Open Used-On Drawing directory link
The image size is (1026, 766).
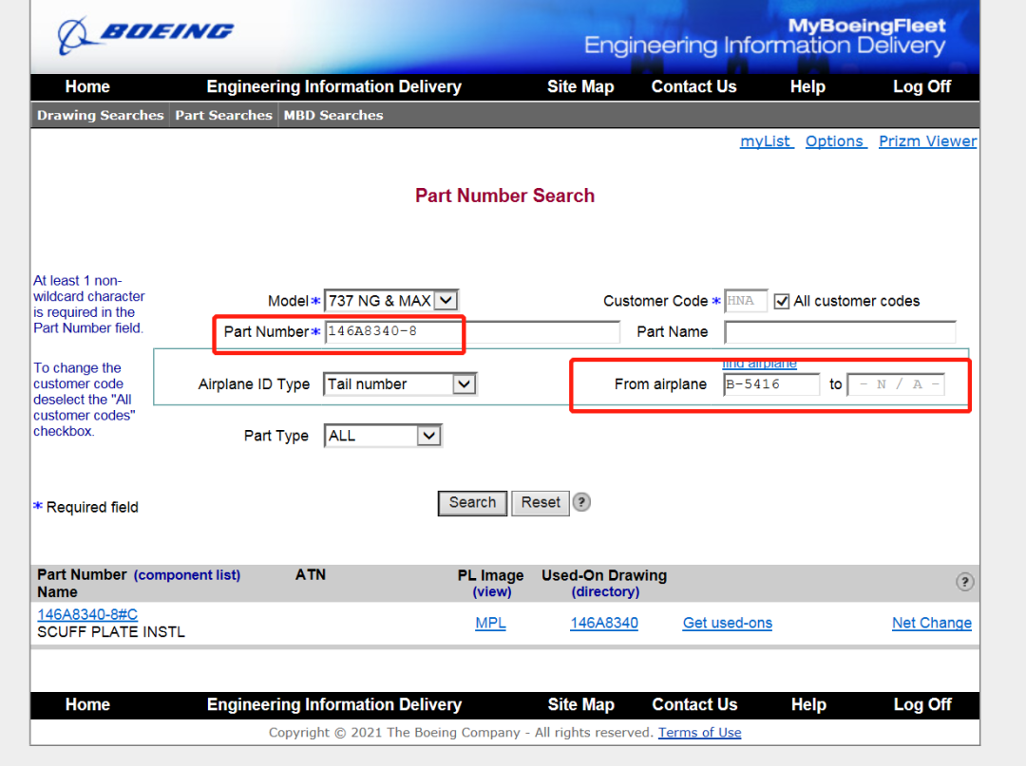tap(605, 592)
